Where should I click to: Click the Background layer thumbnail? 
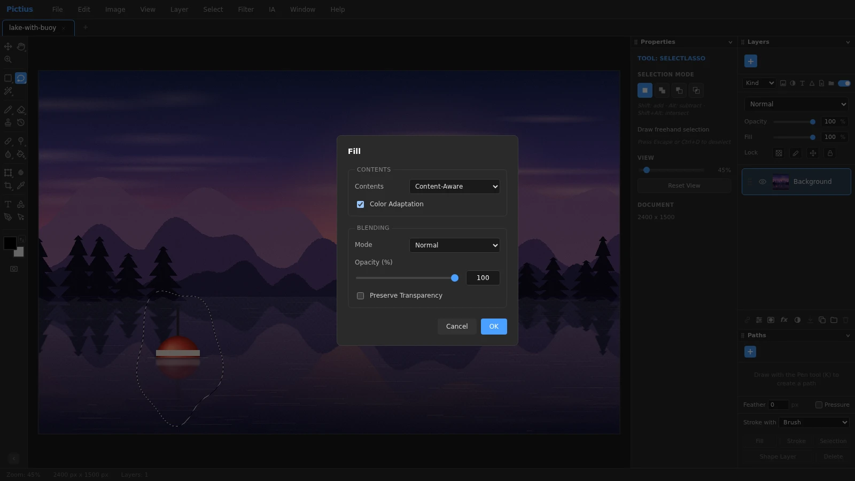click(781, 182)
